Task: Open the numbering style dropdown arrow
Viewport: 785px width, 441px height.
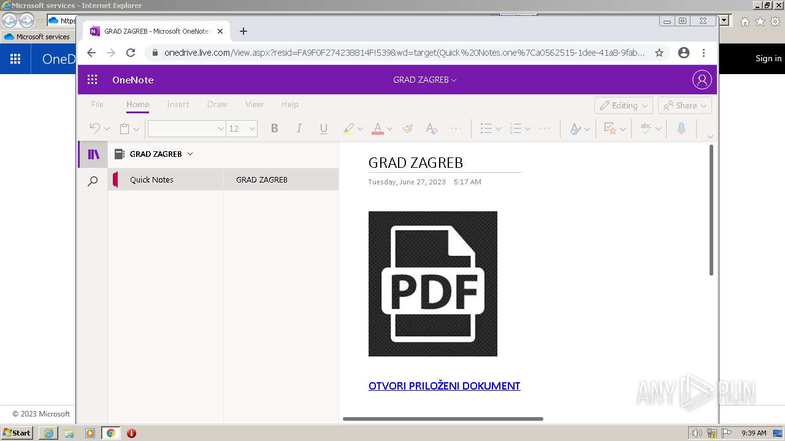Action: (527, 129)
